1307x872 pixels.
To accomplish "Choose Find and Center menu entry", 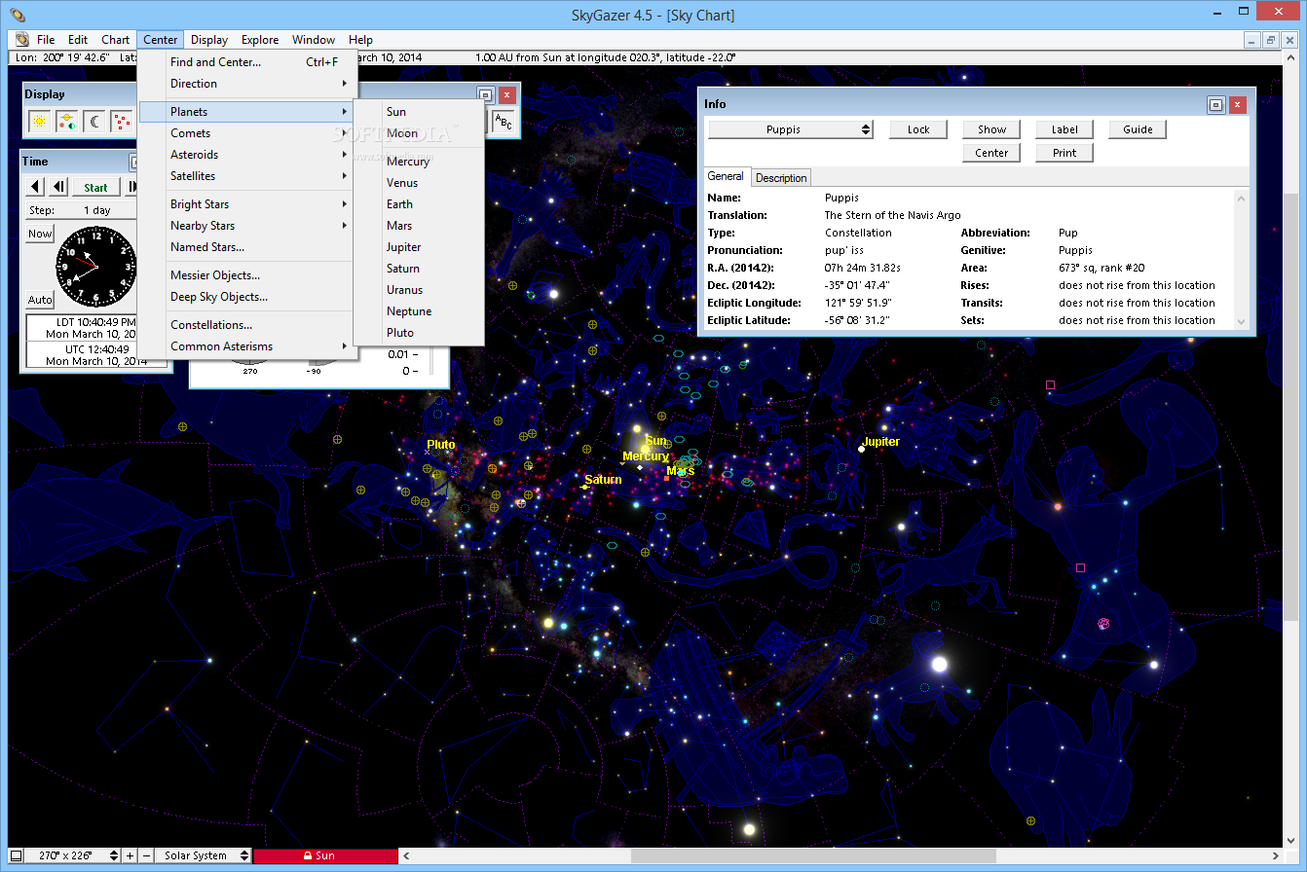I will pos(245,62).
